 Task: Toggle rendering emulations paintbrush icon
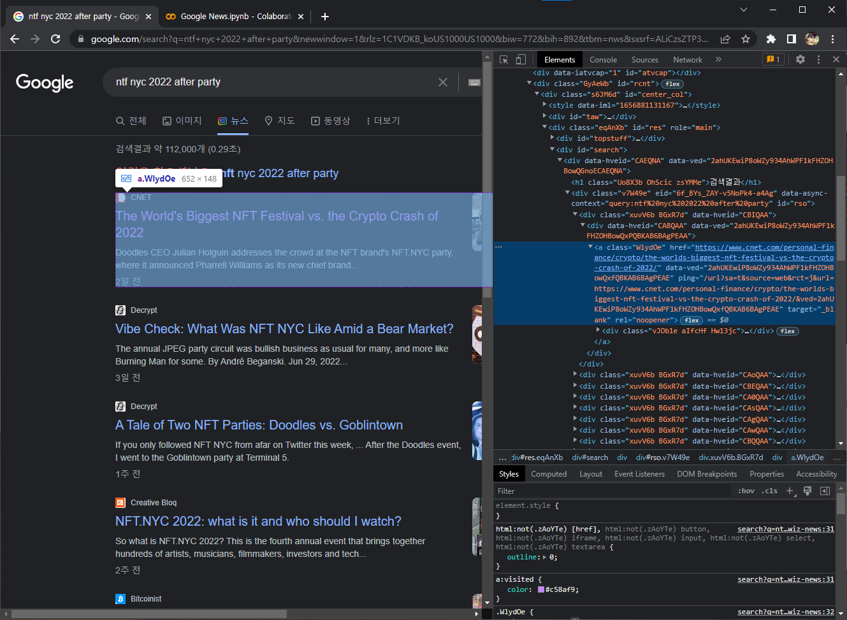807,491
